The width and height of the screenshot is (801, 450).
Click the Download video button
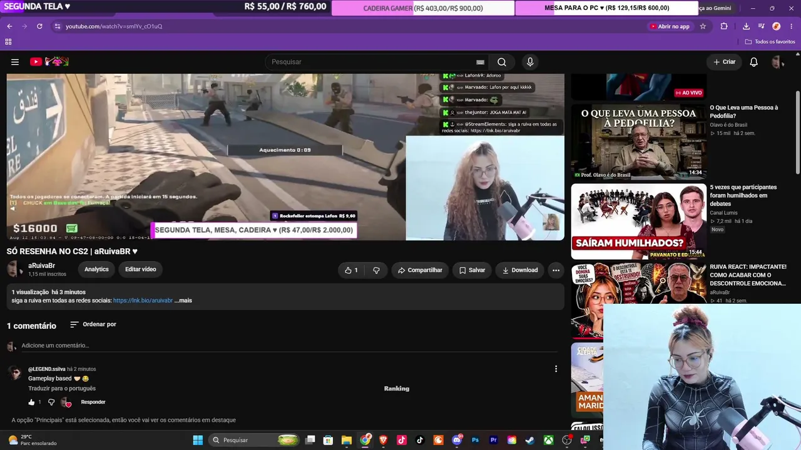(520, 270)
